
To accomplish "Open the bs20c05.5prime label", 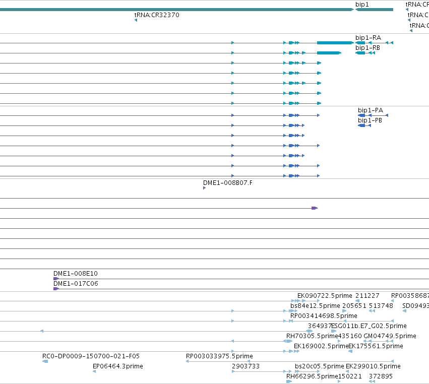I will 319,366.
